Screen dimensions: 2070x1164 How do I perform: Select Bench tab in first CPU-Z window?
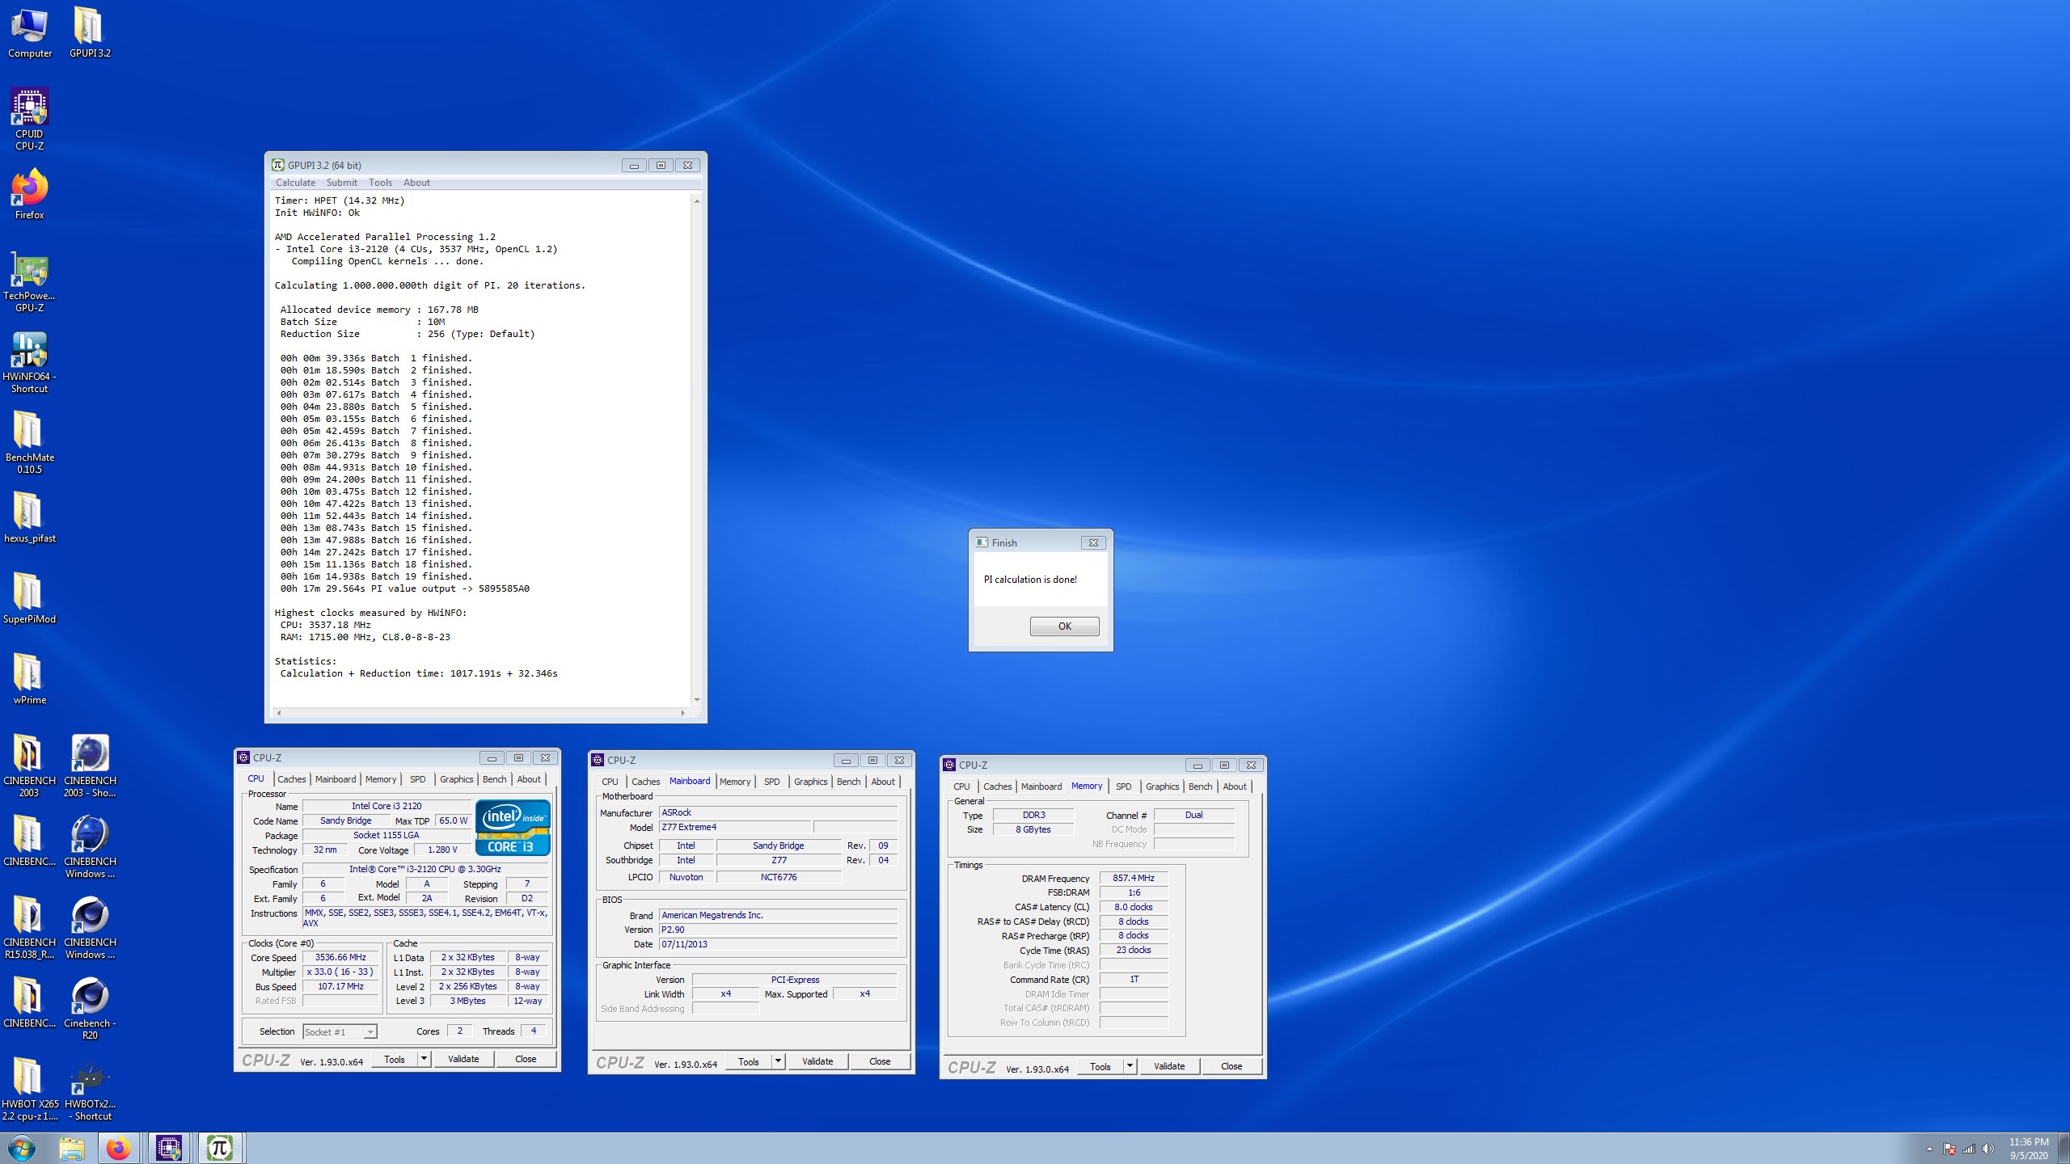click(x=494, y=779)
